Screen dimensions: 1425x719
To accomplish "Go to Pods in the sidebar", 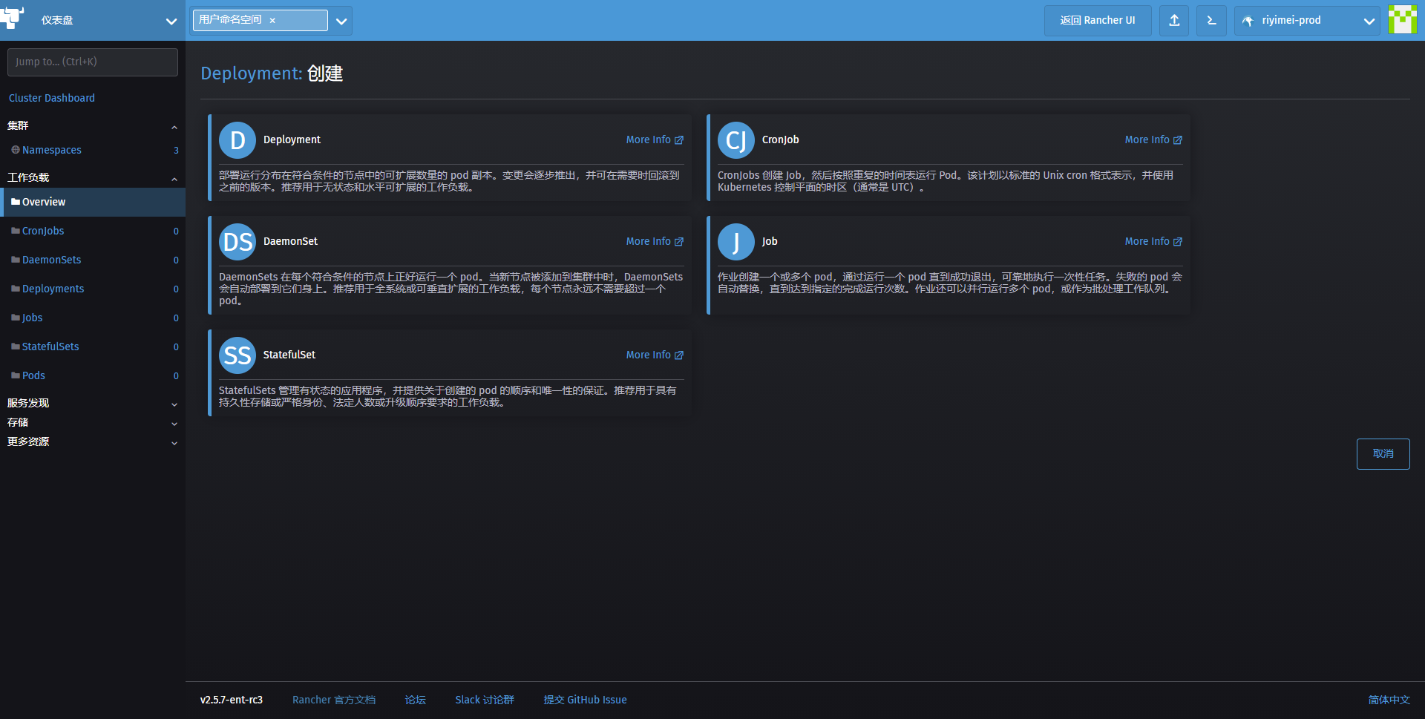I will click(x=34, y=375).
